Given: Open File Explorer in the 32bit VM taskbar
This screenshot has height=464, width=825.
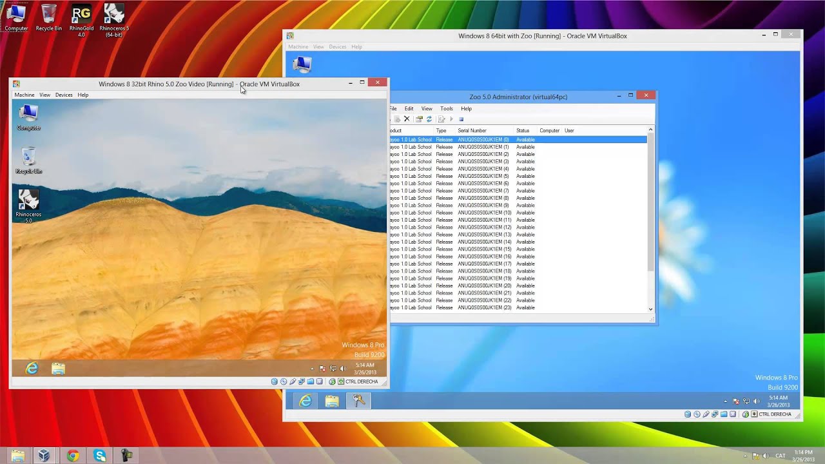Looking at the screenshot, I should point(58,369).
